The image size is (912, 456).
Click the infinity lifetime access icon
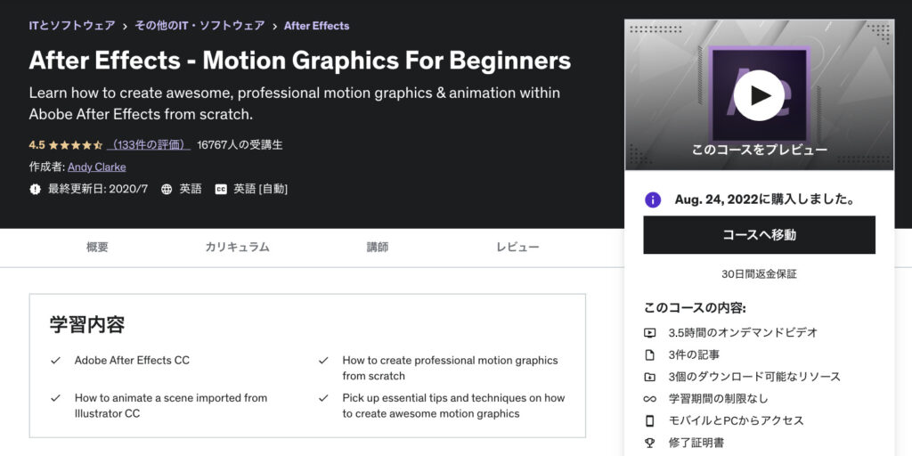[649, 399]
